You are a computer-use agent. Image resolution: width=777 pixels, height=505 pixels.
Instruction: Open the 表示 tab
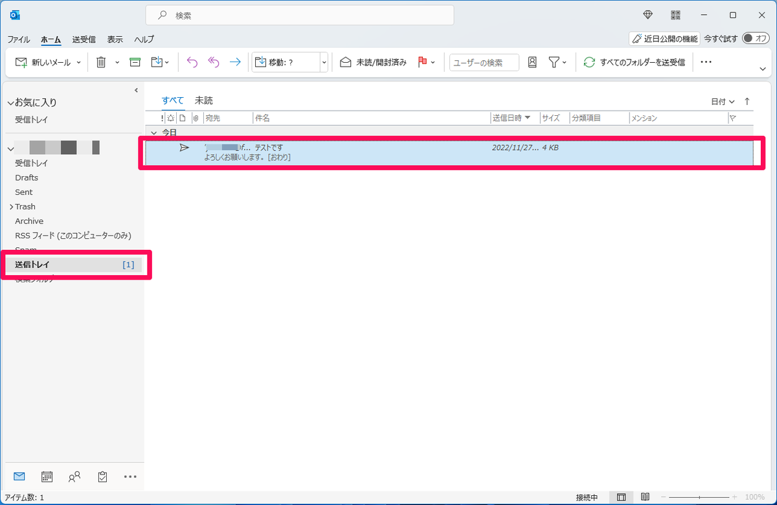[115, 39]
